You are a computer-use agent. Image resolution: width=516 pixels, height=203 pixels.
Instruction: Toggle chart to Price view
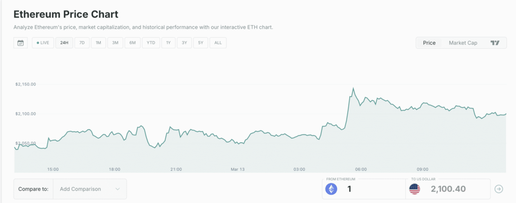(429, 43)
